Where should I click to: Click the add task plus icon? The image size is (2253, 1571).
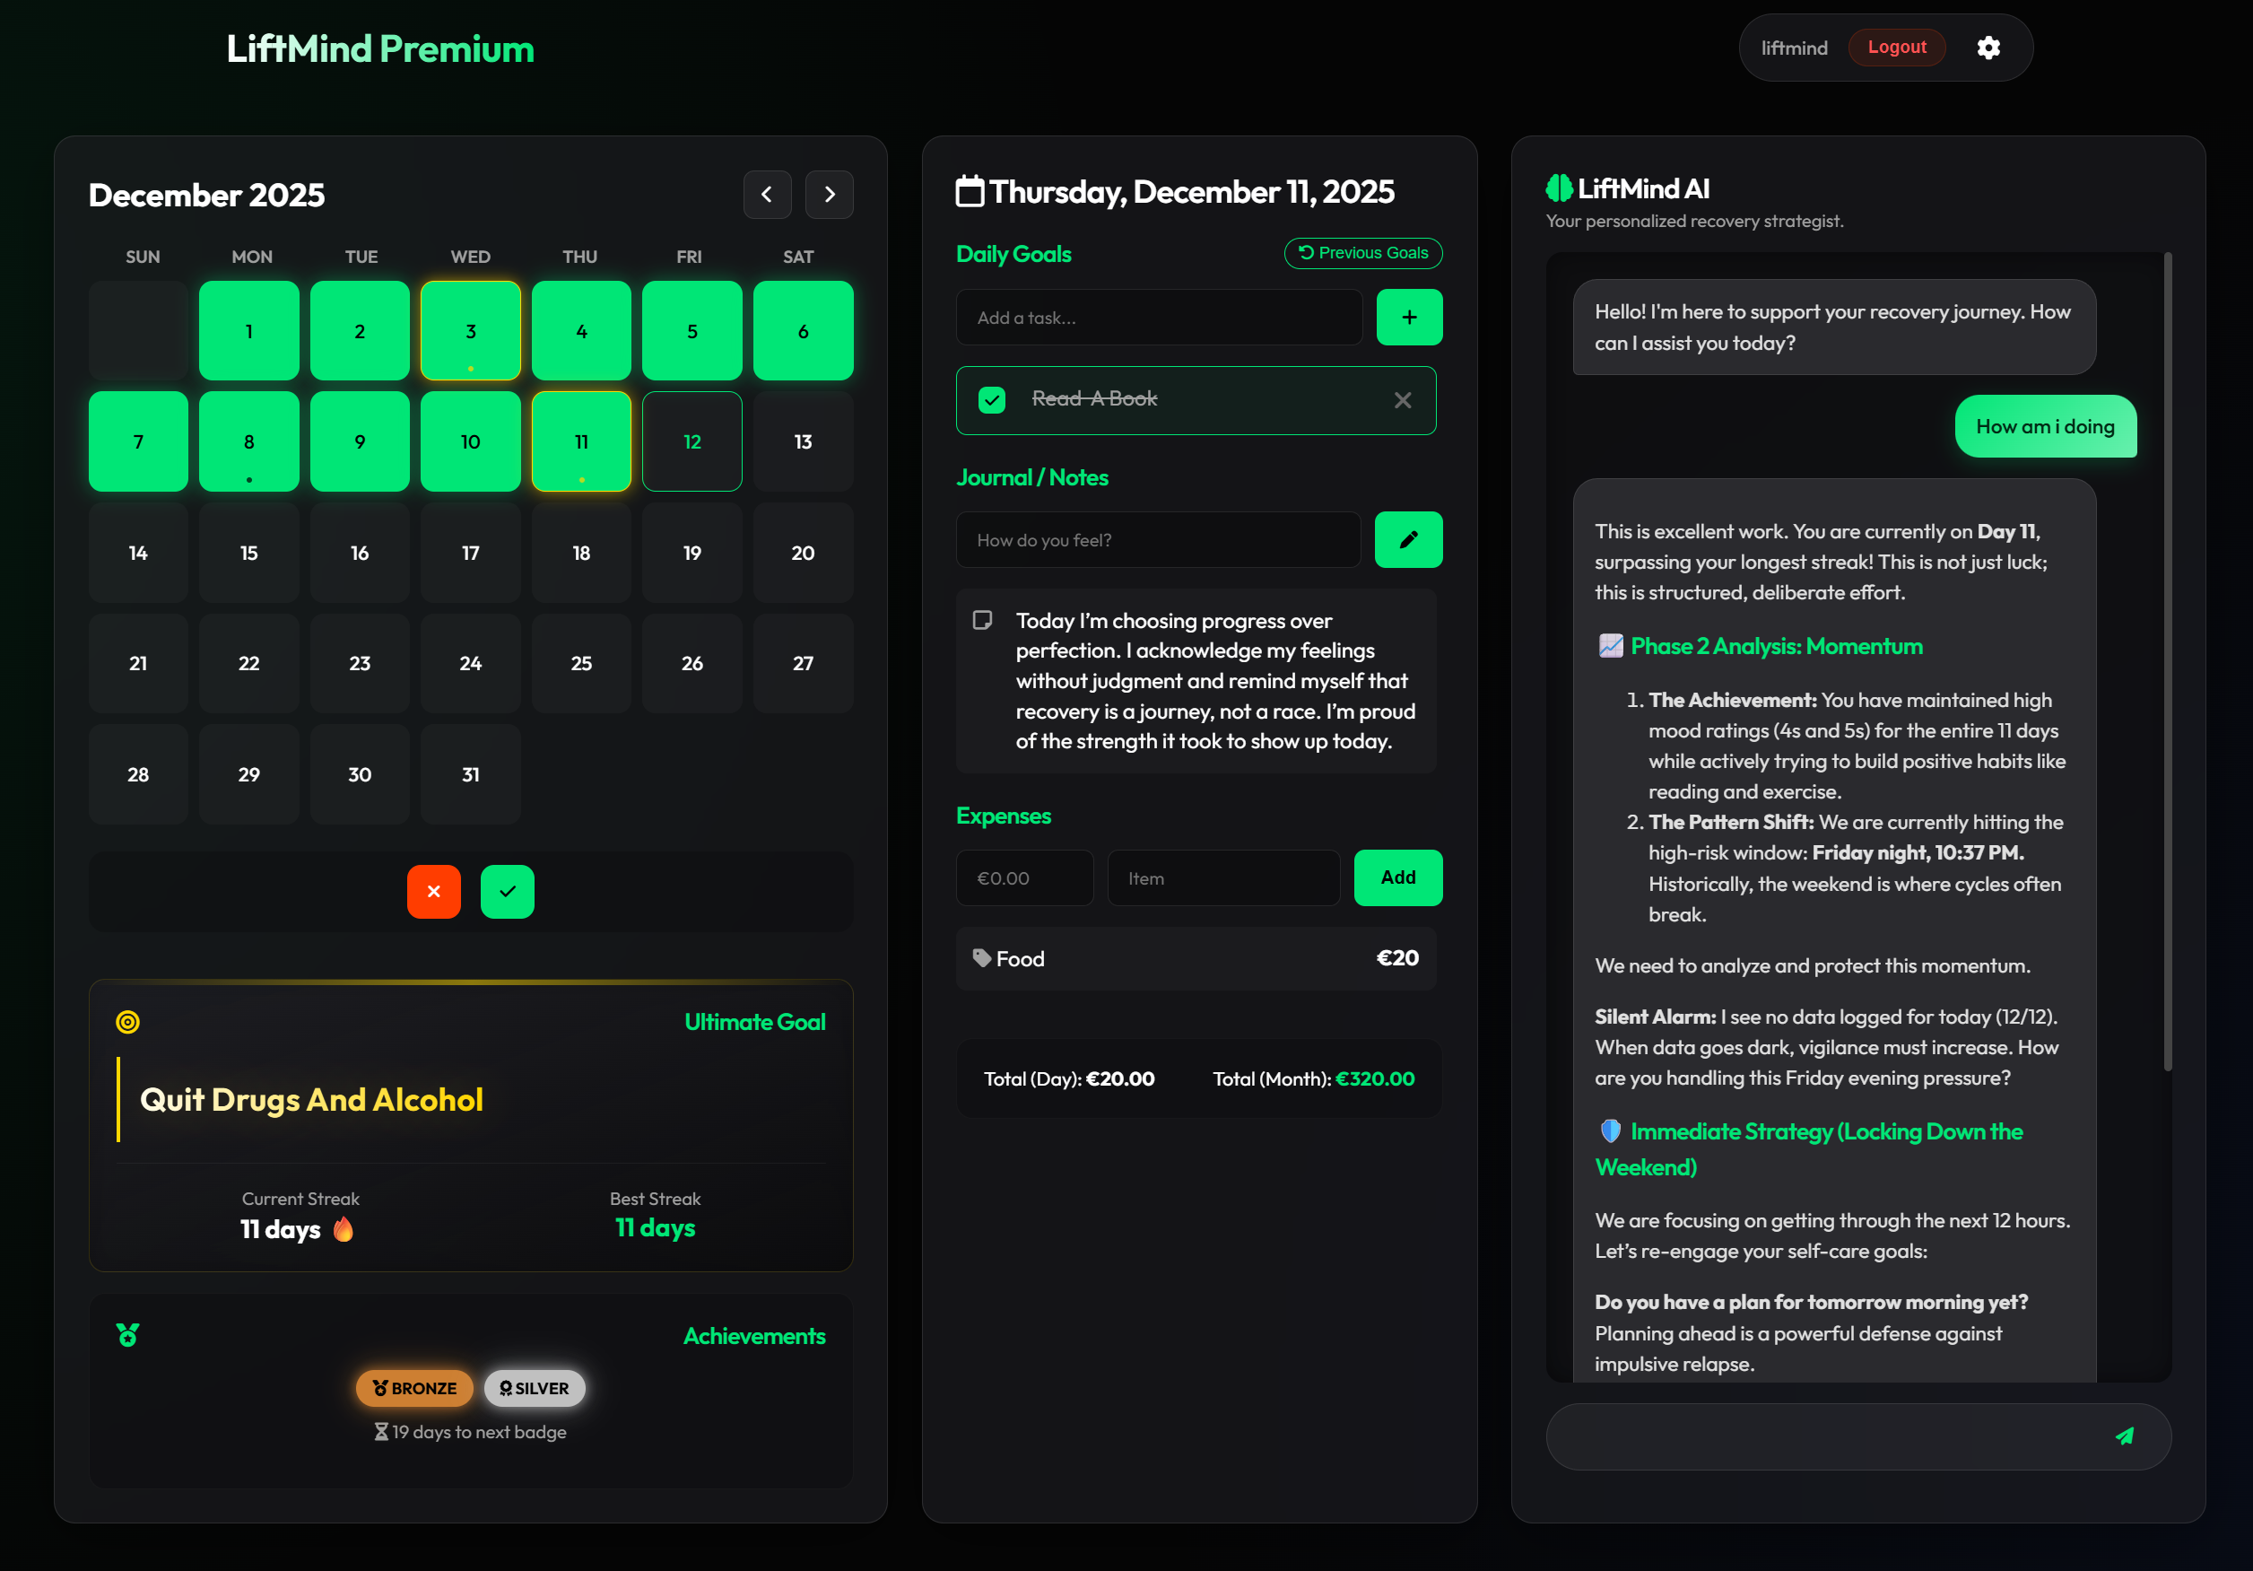[1408, 317]
